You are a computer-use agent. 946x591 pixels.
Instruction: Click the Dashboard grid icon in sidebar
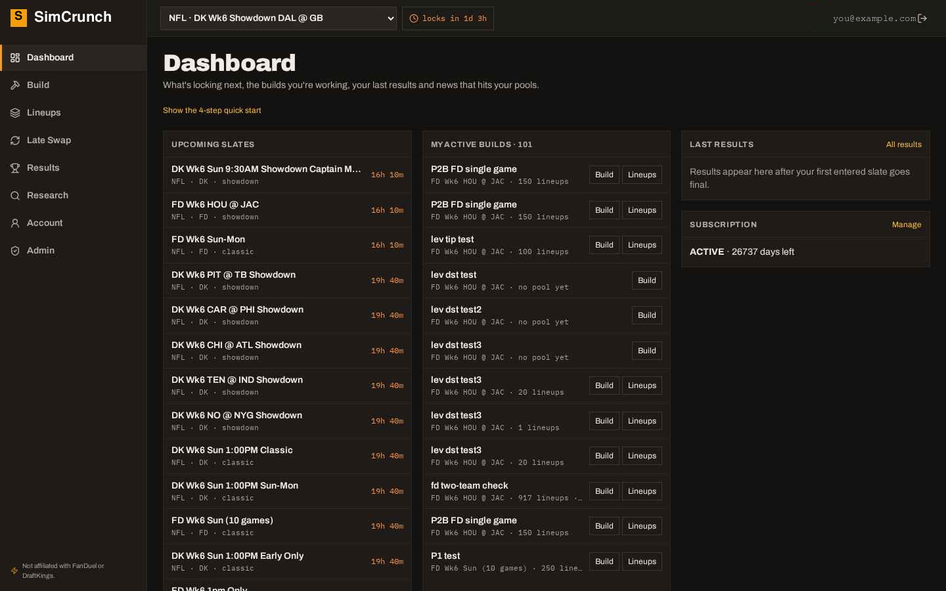(x=15, y=58)
